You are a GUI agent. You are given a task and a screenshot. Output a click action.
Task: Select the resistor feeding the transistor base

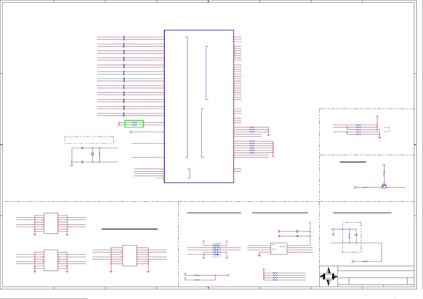point(366,187)
